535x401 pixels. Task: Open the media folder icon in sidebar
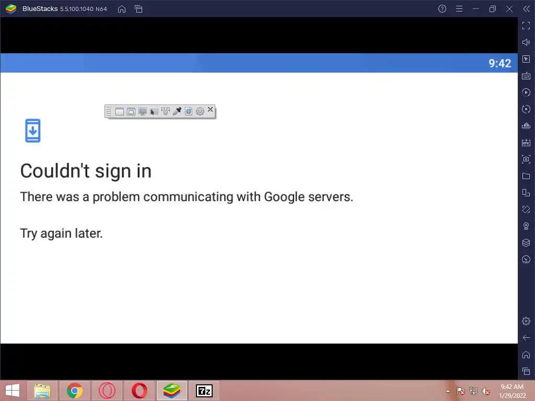coord(526,176)
